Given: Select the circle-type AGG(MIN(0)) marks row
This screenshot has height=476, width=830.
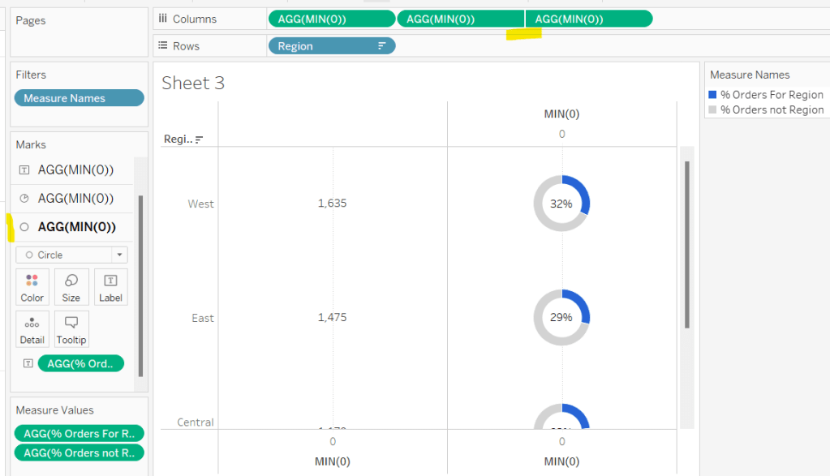Looking at the screenshot, I should pyautogui.click(x=75, y=227).
